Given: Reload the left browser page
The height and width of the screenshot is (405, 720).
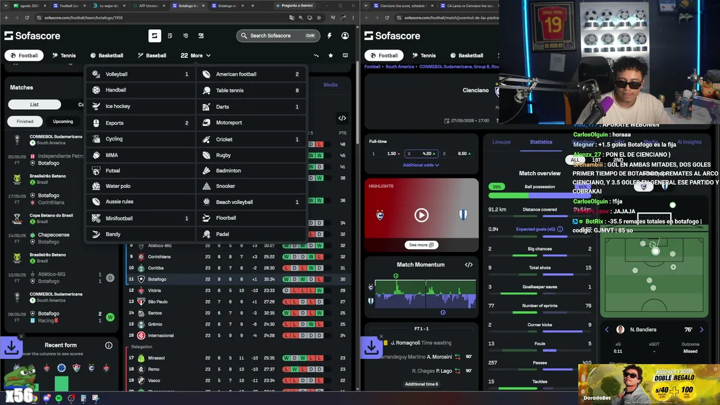Looking at the screenshot, I should coord(27,17).
